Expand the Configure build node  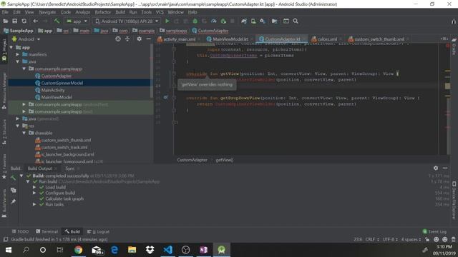point(34,193)
